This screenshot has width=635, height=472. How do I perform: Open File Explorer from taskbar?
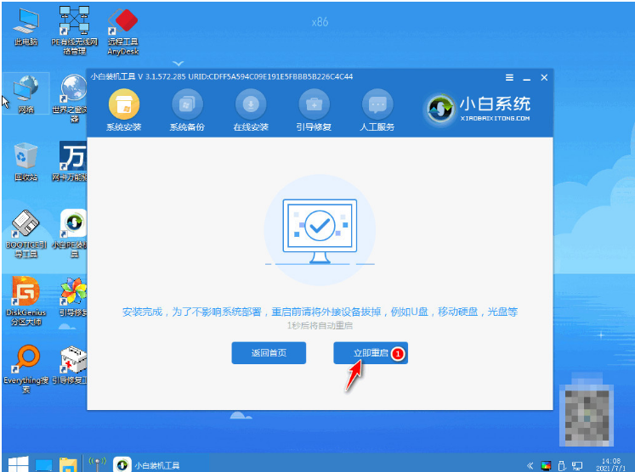pos(68,465)
